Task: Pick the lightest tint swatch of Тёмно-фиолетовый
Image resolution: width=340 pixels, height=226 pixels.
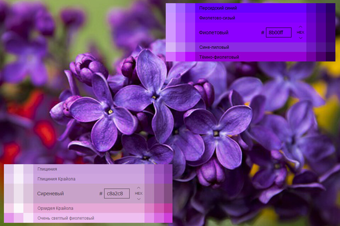Action: point(171,56)
